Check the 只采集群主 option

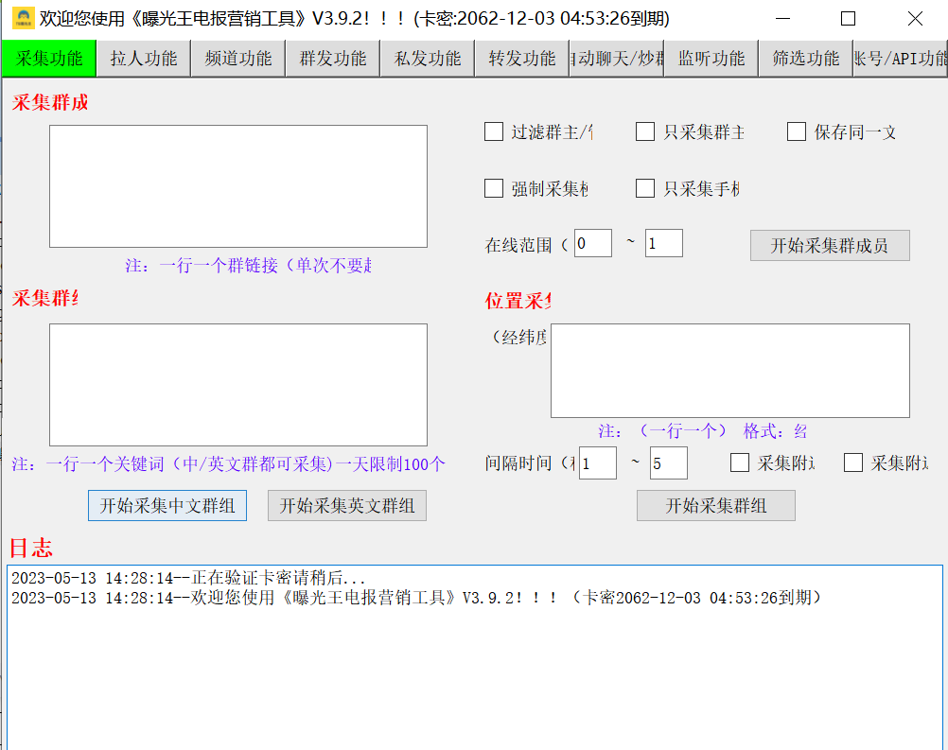pos(644,132)
